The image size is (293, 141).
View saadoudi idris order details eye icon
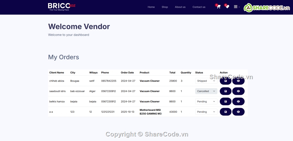[238, 91]
